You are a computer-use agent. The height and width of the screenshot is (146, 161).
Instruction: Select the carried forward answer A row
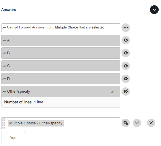61,40
